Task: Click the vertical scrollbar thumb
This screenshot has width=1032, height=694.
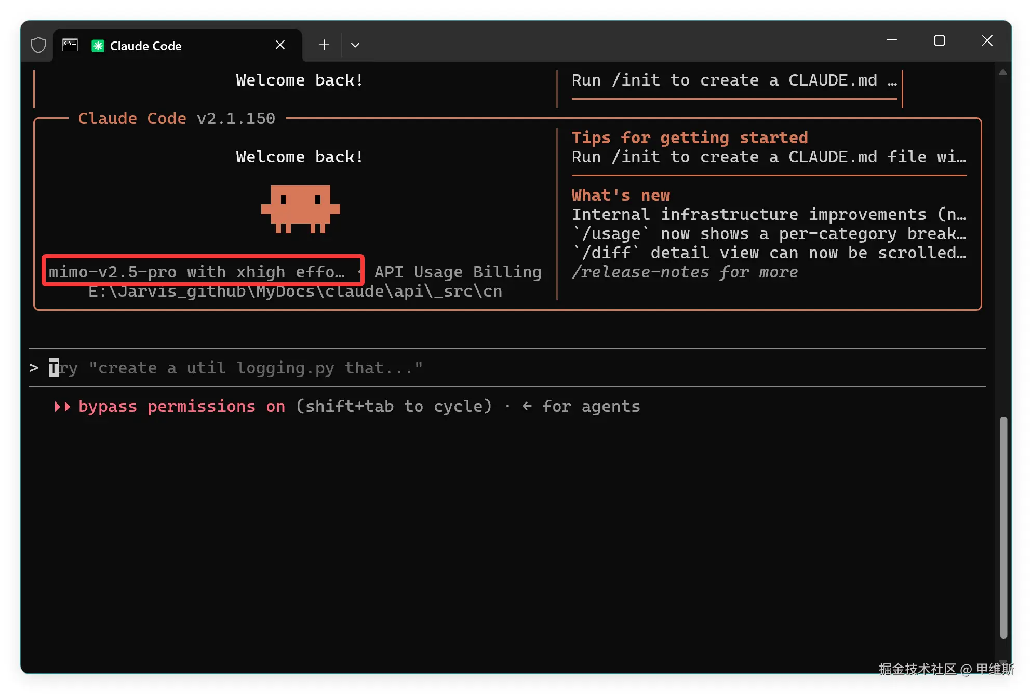Action: 1003,527
